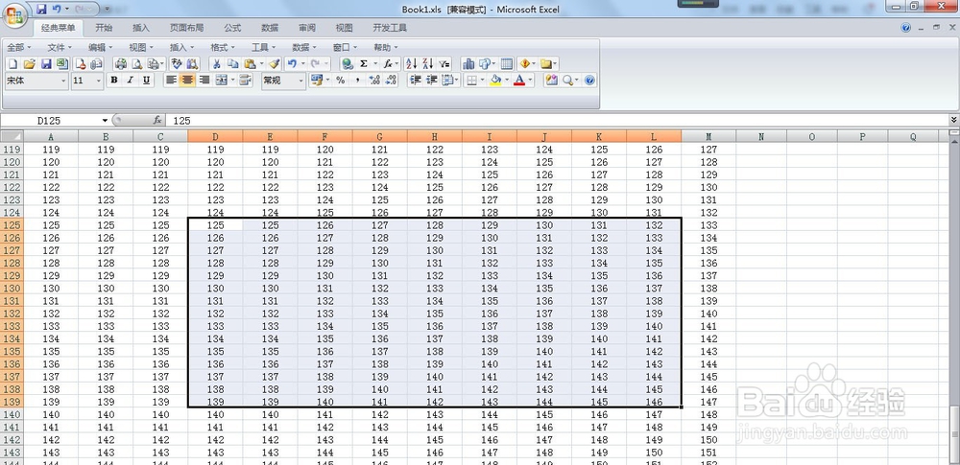Click the Fill Color paint bucket

[x=495, y=81]
